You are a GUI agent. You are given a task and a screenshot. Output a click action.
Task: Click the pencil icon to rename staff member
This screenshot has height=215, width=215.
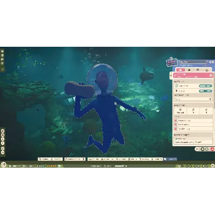(206, 62)
